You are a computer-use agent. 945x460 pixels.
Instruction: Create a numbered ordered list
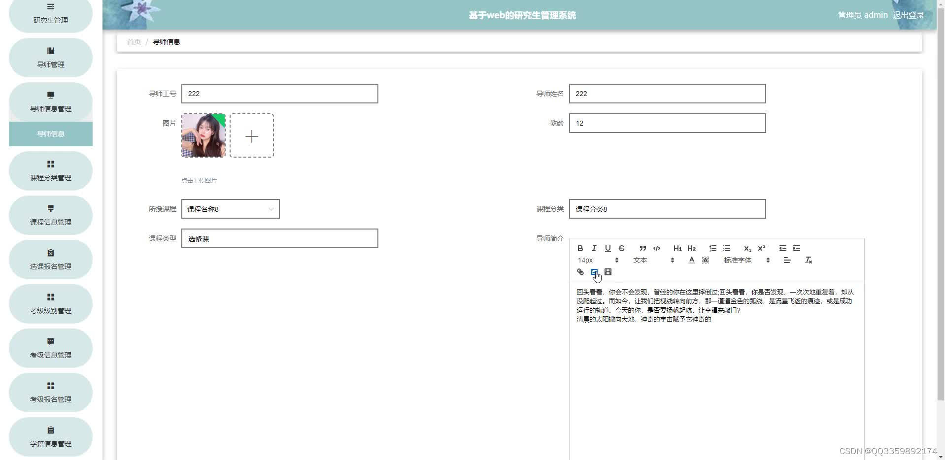point(712,248)
